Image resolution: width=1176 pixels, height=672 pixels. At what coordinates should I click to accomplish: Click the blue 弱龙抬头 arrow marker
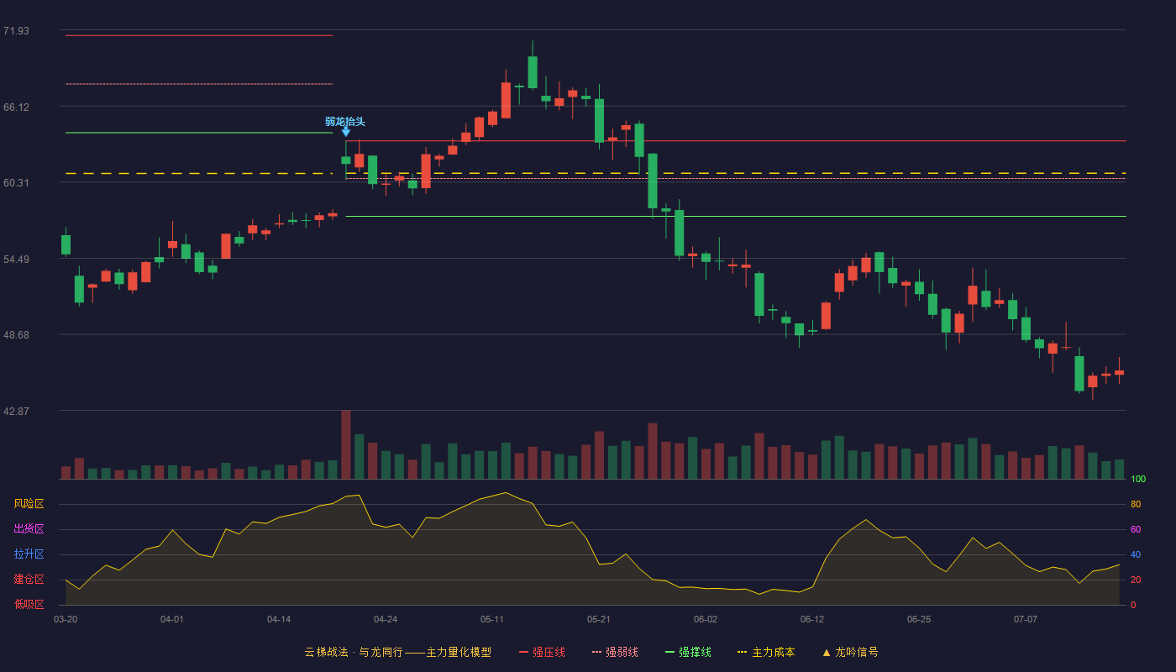[x=345, y=131]
